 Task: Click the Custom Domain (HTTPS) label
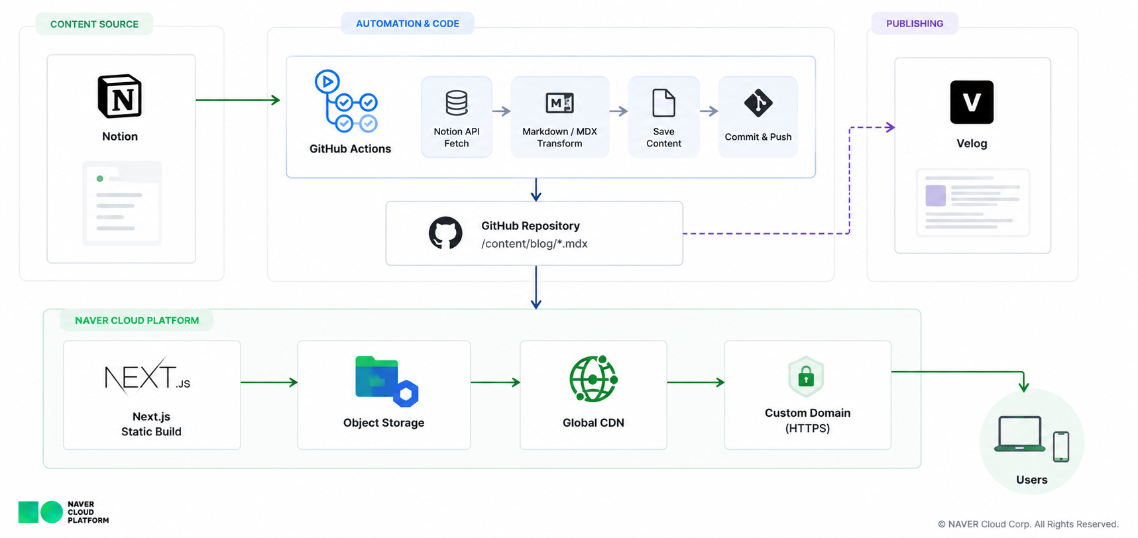point(807,421)
